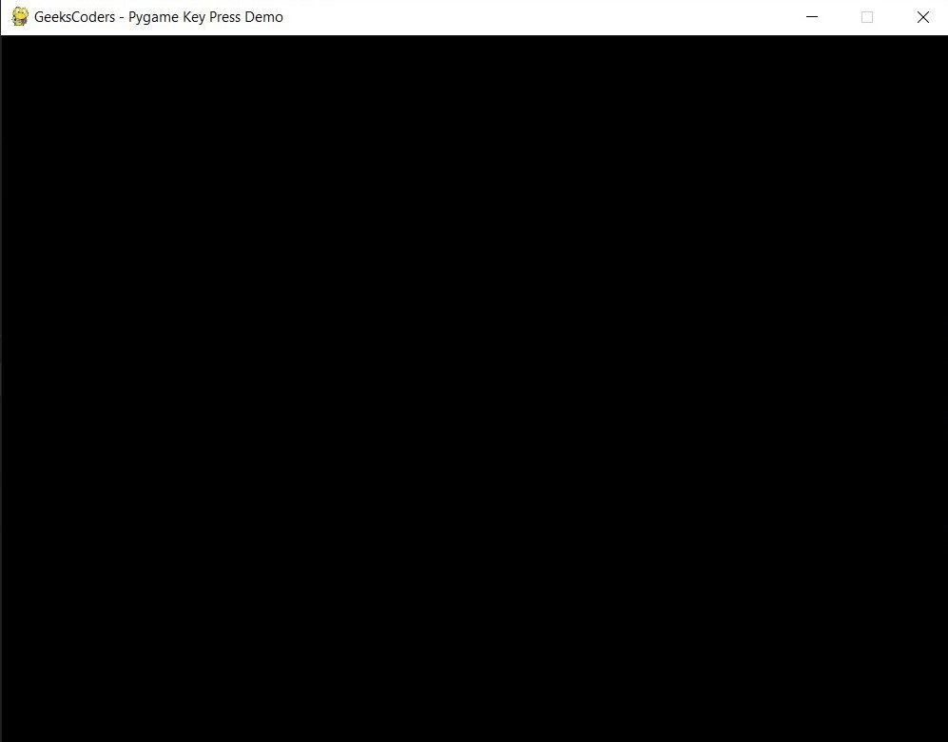948x742 pixels.
Task: Minimize the Pygame Key Press Demo window
Action: (812, 17)
